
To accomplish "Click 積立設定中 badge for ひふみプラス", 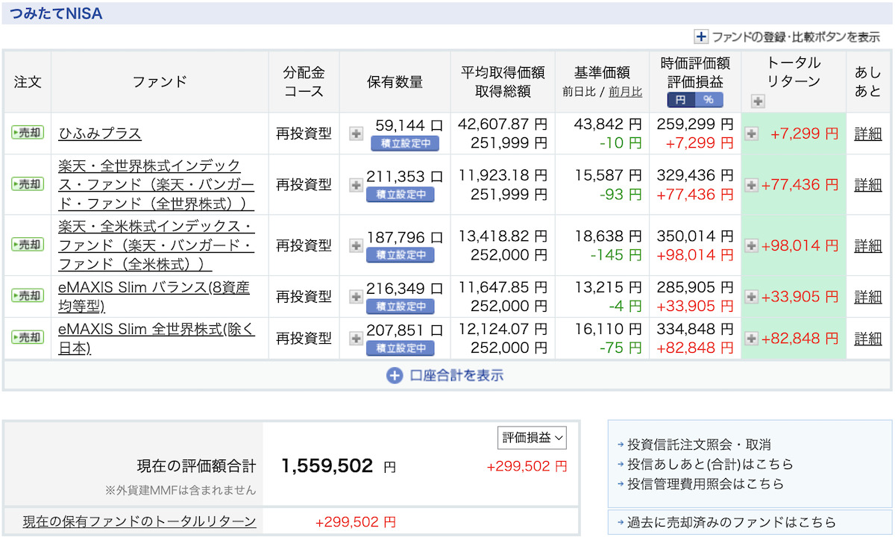I will coord(405,143).
